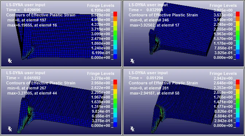Click 'min=0, at elem# 197' text
The width and height of the screenshot is (245, 136).
[x=27, y=20]
